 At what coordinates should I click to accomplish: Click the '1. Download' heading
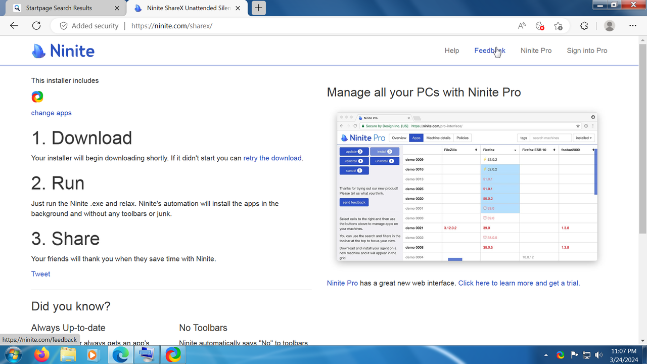[81, 138]
